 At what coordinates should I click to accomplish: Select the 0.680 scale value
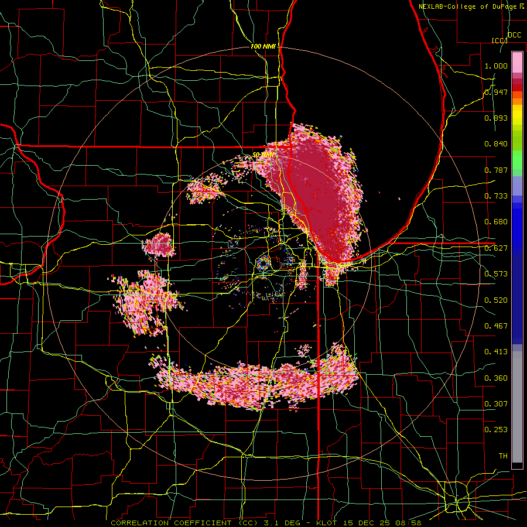point(496,222)
